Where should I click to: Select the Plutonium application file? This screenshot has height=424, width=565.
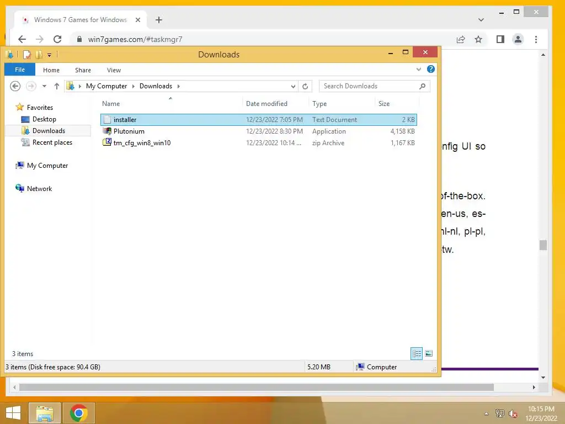pyautogui.click(x=258, y=131)
